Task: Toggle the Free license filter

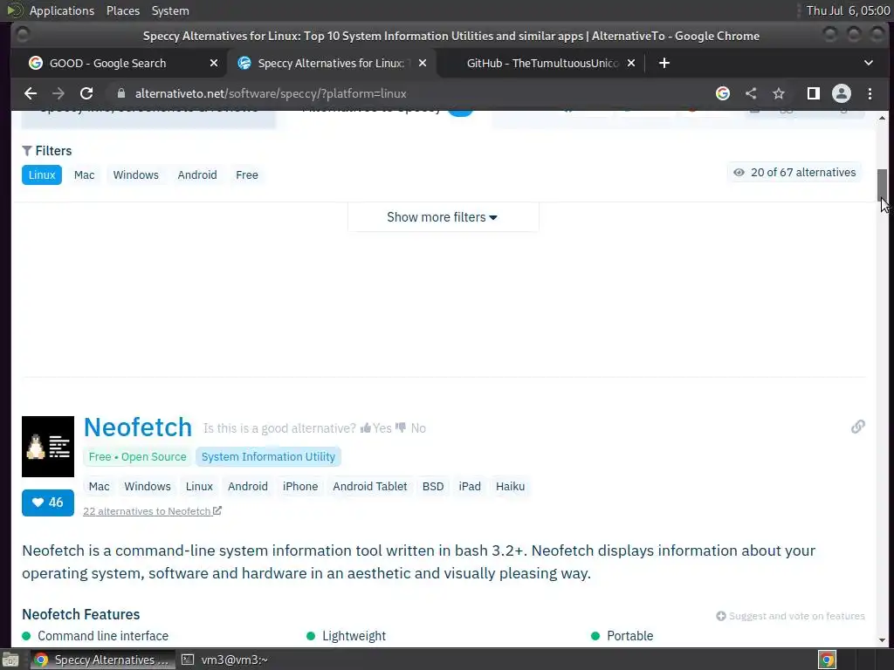Action: (247, 174)
